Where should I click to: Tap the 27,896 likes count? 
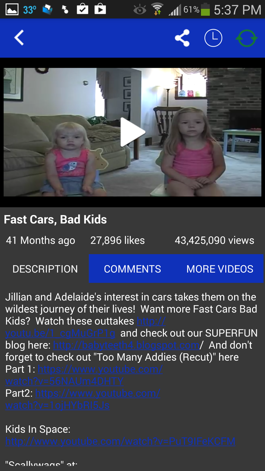click(x=117, y=241)
